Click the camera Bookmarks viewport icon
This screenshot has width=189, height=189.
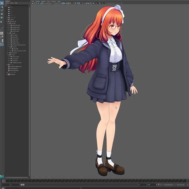(x=38, y=3)
